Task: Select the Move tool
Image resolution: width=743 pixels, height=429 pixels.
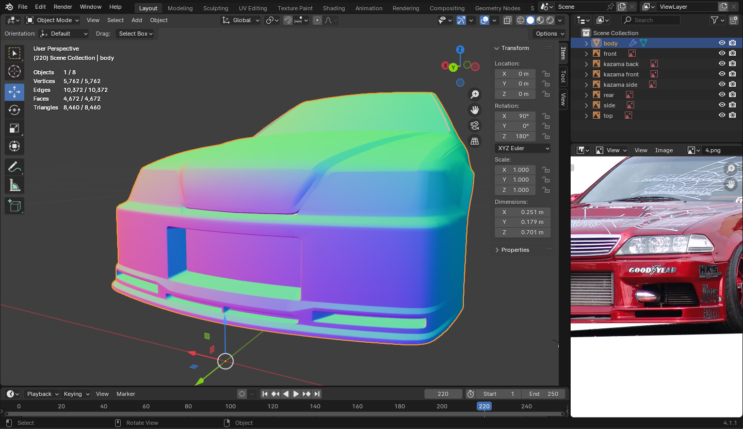Action: 14,92
